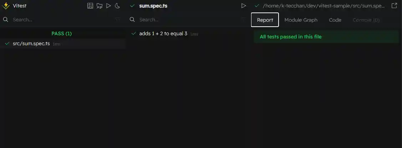Run all tests with play icon

(108, 6)
